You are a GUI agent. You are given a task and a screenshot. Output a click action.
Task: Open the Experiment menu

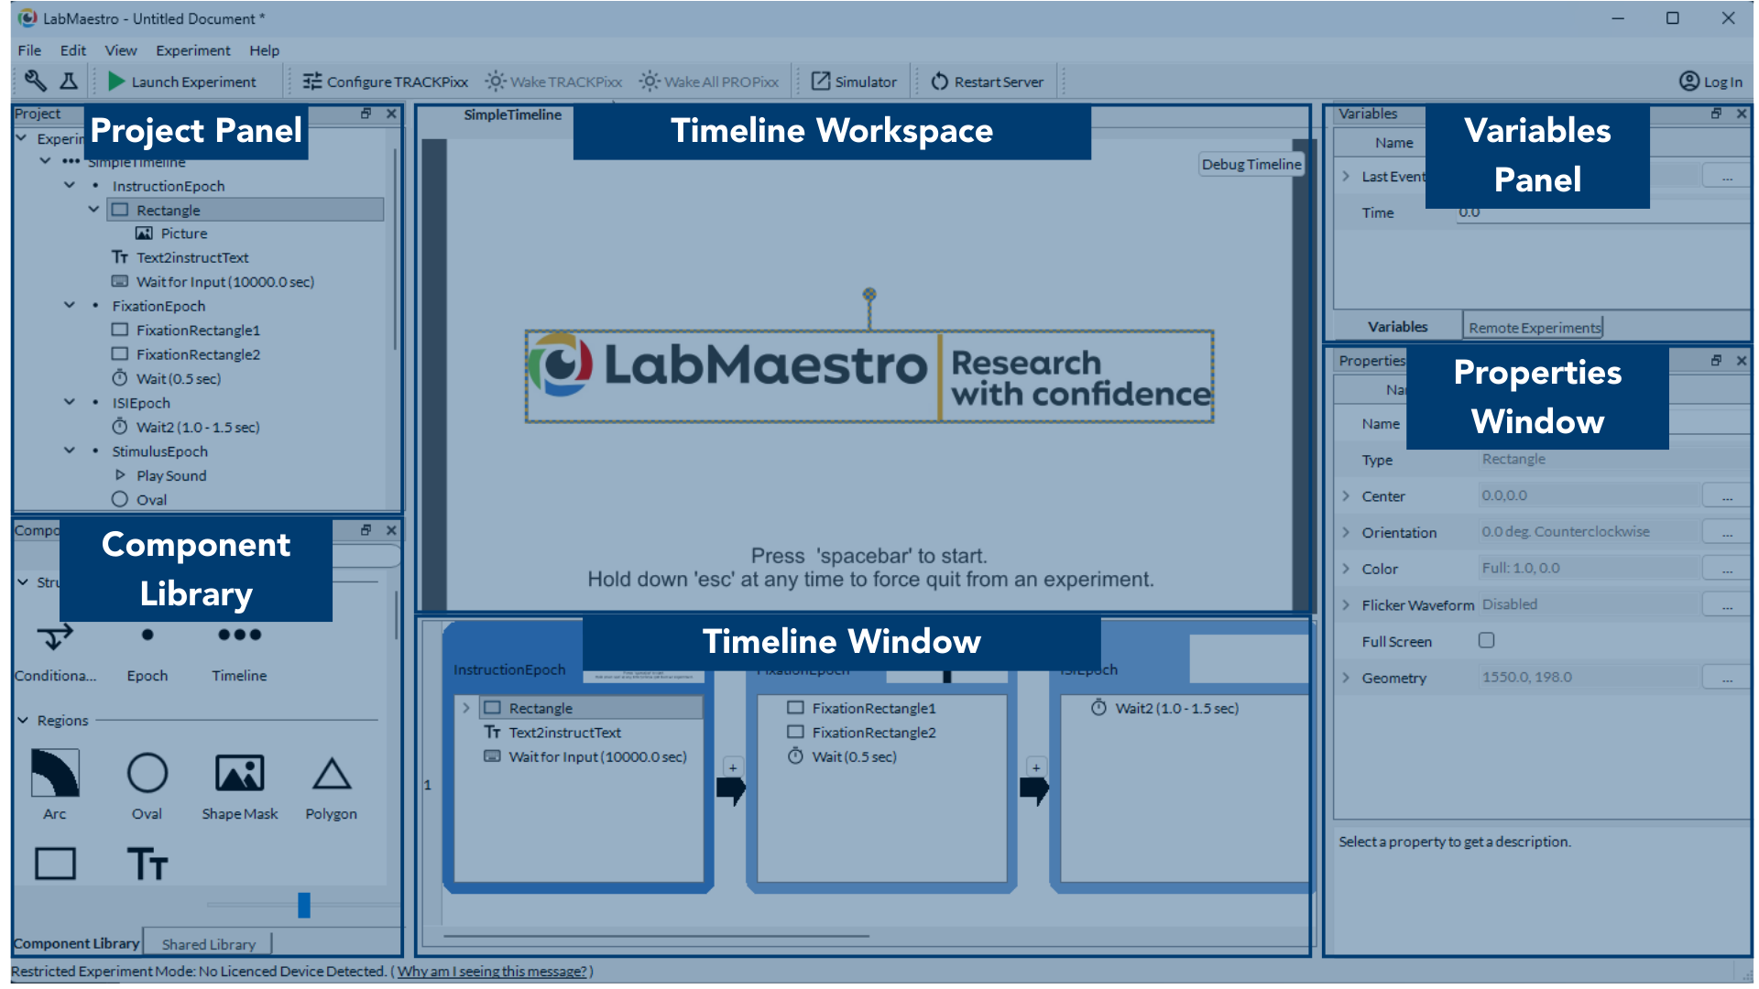193,50
